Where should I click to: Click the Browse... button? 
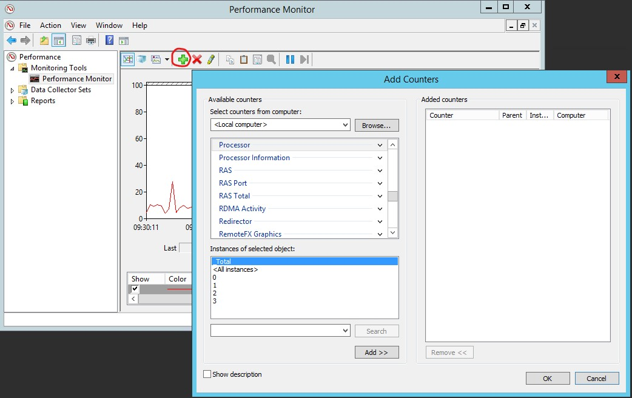[x=376, y=125]
